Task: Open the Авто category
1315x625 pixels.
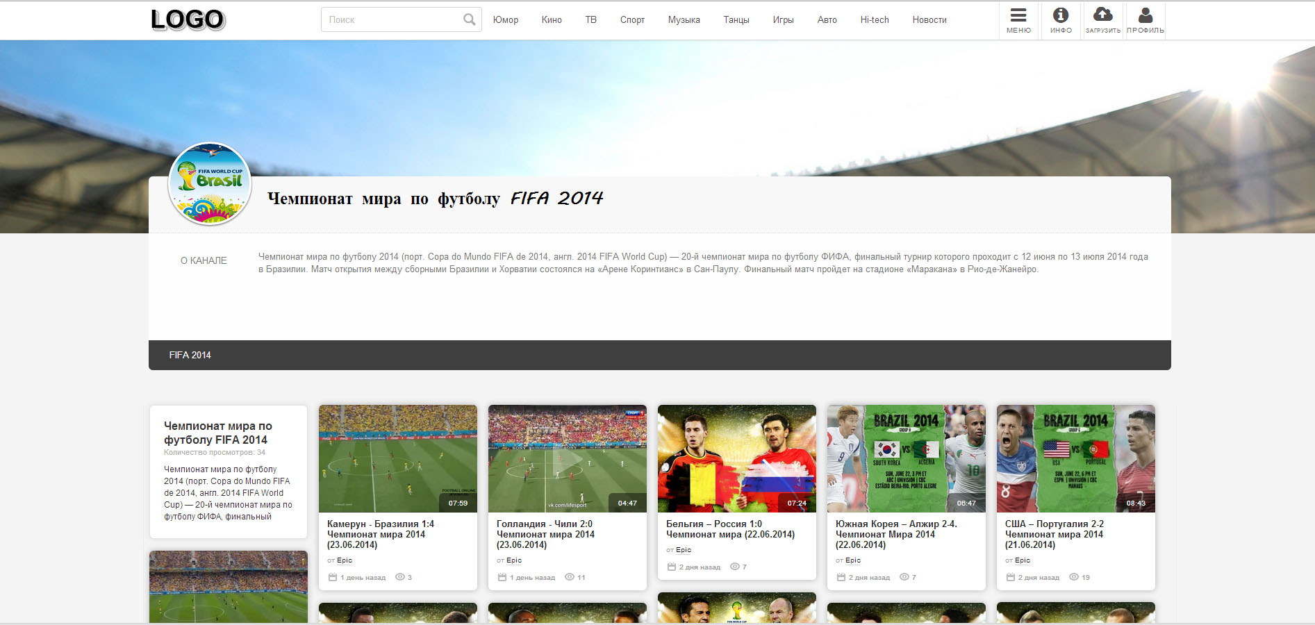Action: pos(827,19)
